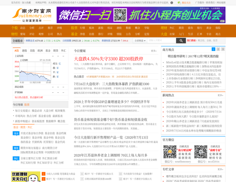Open 股票 in the orange navigation
This screenshot has width=236, height=182.
click(74, 28)
